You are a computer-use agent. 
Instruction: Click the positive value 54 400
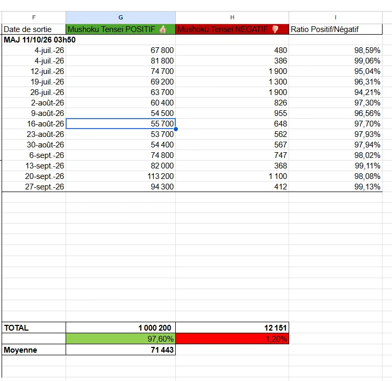[x=121, y=145]
